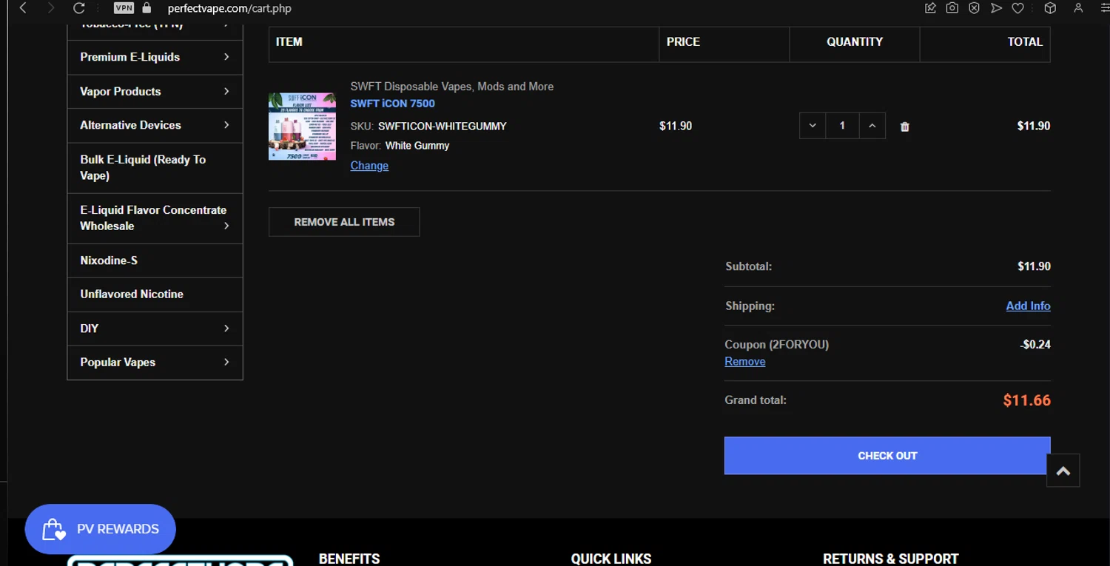Focus the address bar showing perfectvape.com/cart.php

(229, 9)
